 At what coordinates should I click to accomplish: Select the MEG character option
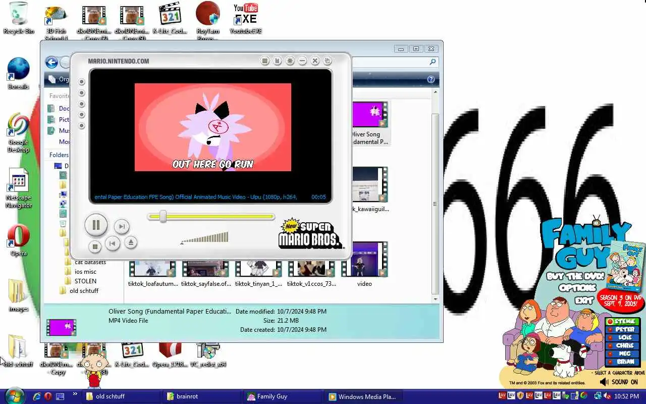pos(622,354)
